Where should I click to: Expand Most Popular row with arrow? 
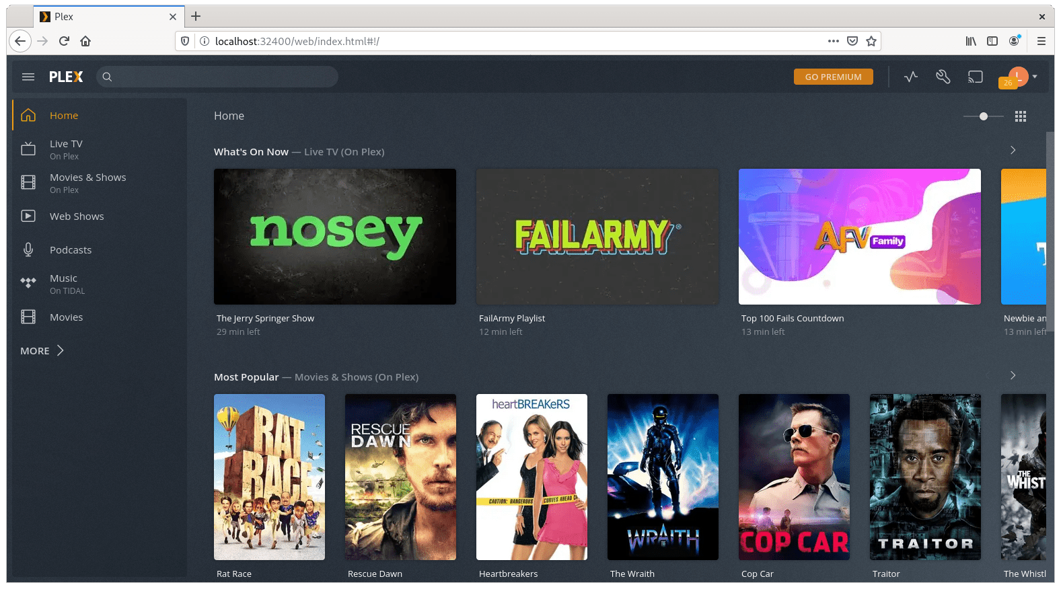tap(1013, 376)
